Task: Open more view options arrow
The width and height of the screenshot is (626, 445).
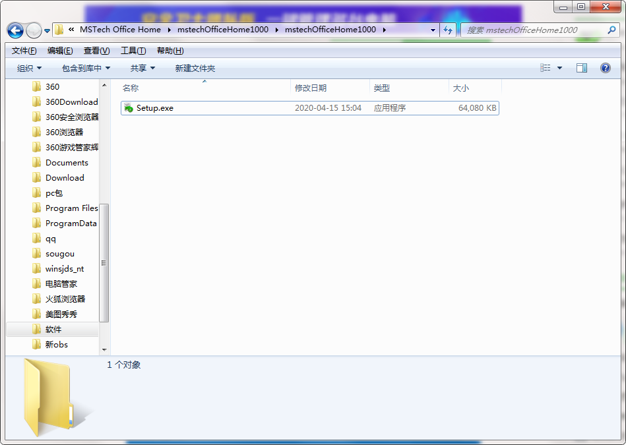Action: click(560, 68)
